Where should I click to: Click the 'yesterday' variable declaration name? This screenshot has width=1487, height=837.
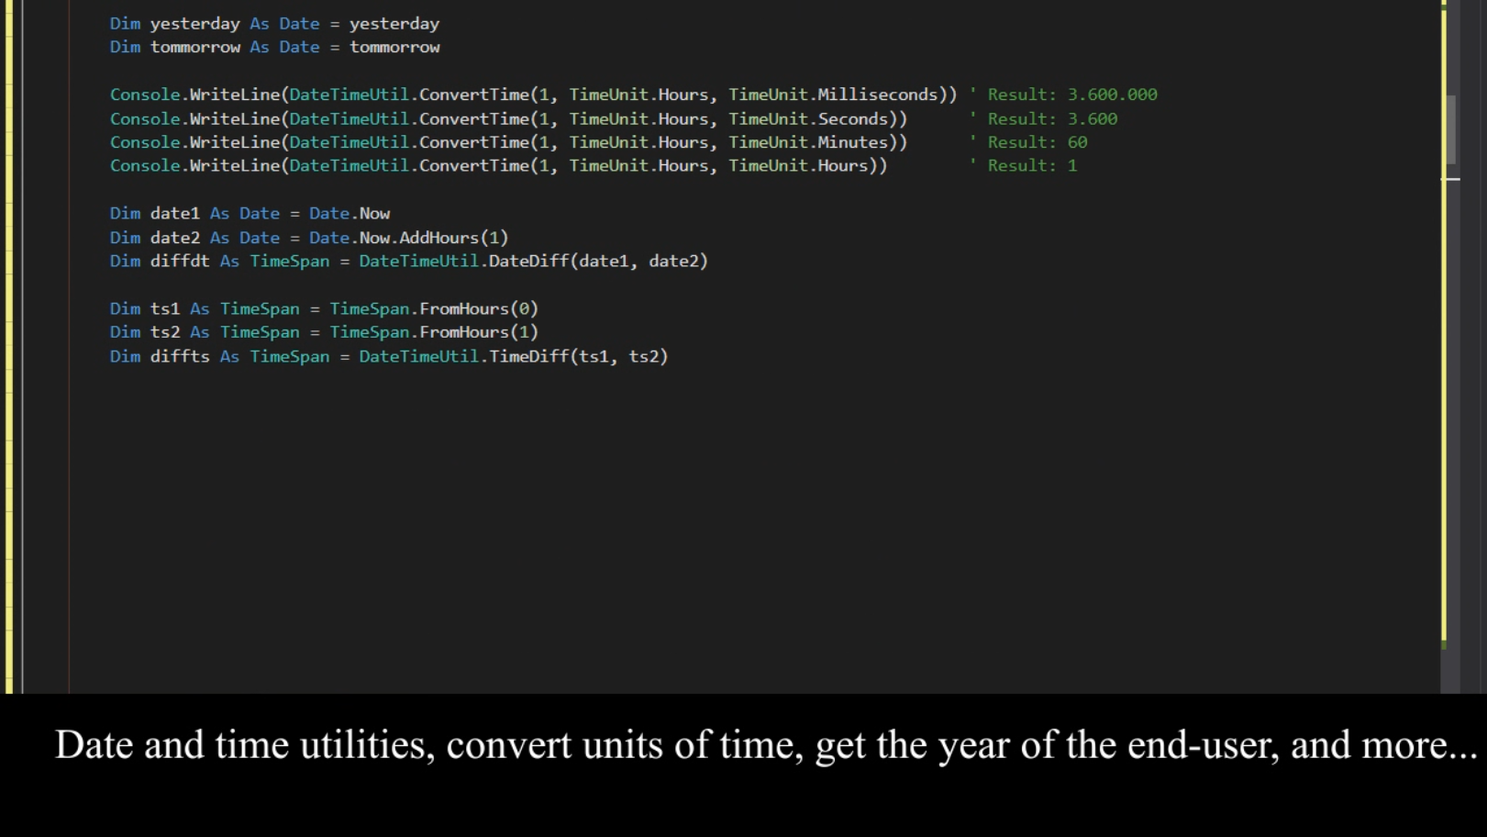click(194, 24)
